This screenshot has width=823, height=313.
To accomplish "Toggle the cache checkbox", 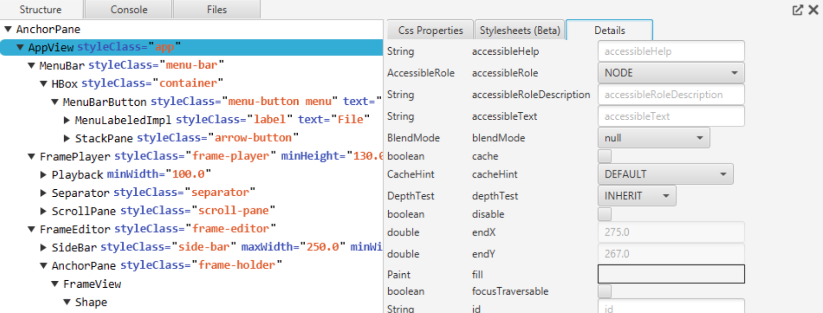I will pyautogui.click(x=604, y=156).
